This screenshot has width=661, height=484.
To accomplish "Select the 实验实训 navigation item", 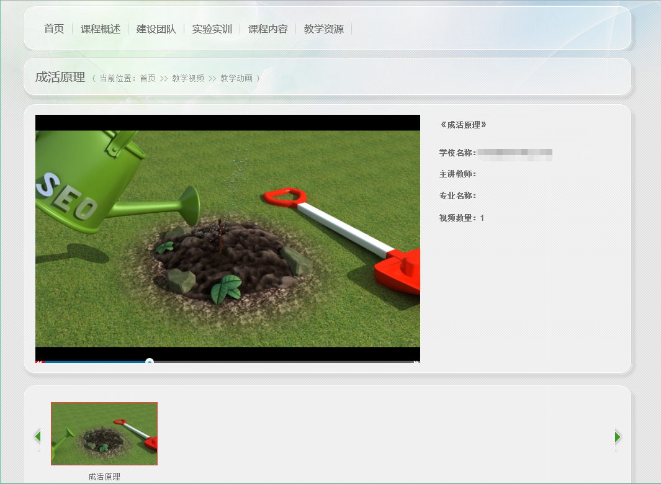I will pos(212,29).
